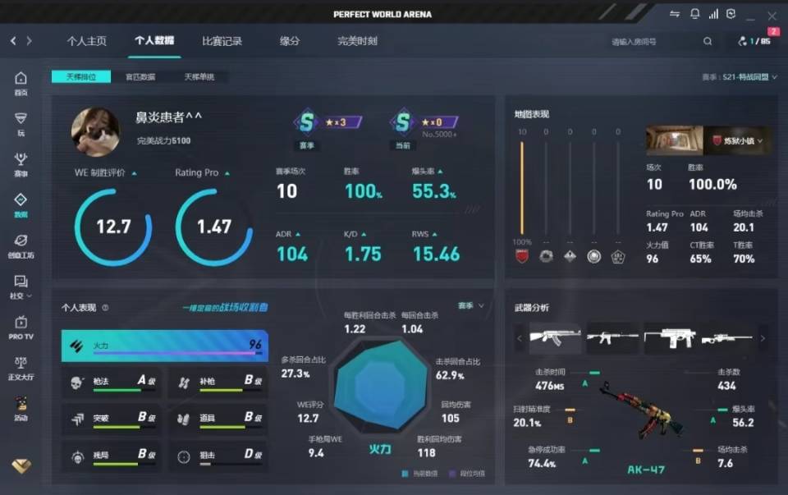
Task: Toggle the WE 制胜评价 triangle arrow
Action: (x=134, y=173)
